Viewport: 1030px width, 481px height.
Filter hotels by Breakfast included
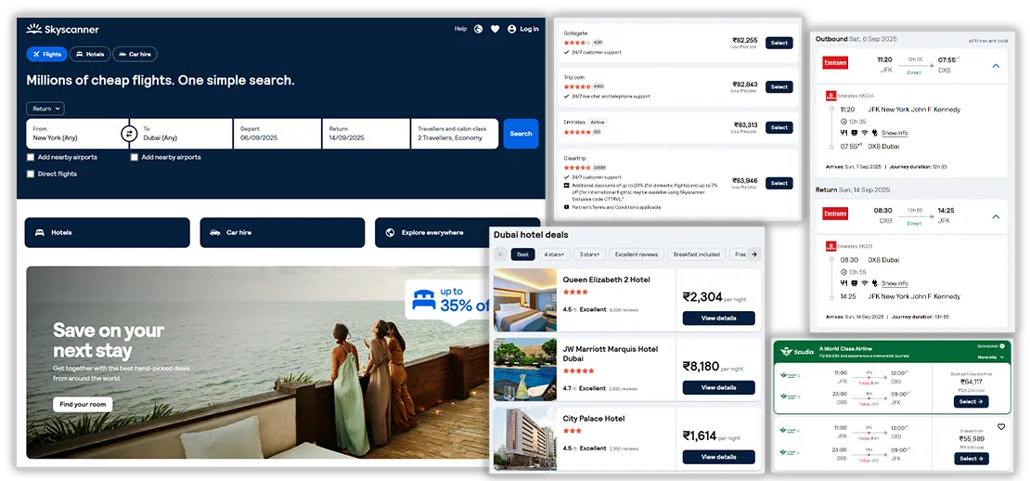[696, 254]
